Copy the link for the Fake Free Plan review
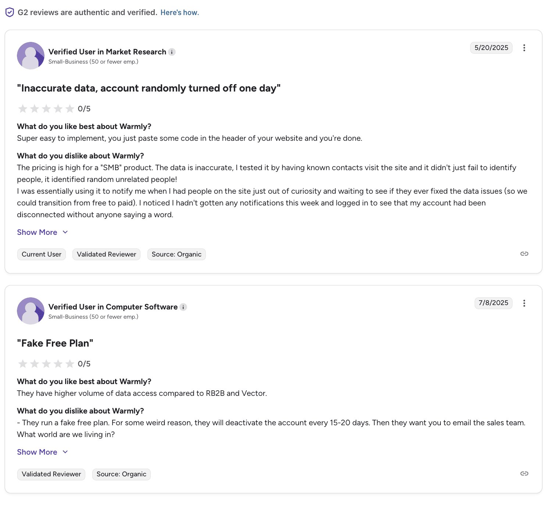This screenshot has height=505, width=550. click(524, 474)
